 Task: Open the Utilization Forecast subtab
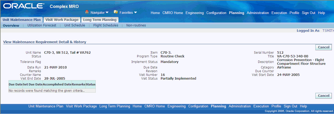(x=42, y=25)
